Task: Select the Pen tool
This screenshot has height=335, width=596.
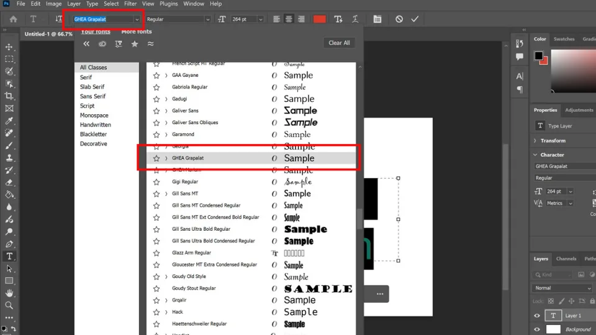Action: click(9, 244)
